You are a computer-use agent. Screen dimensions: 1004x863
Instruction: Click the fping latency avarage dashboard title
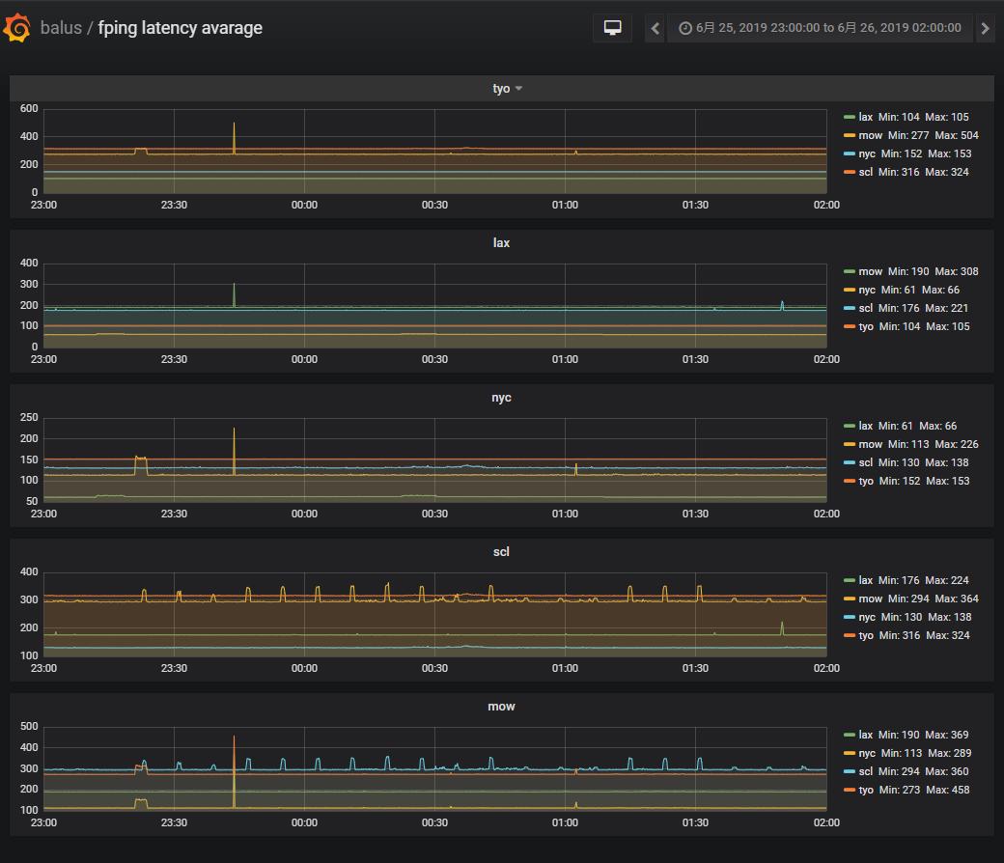180,28
